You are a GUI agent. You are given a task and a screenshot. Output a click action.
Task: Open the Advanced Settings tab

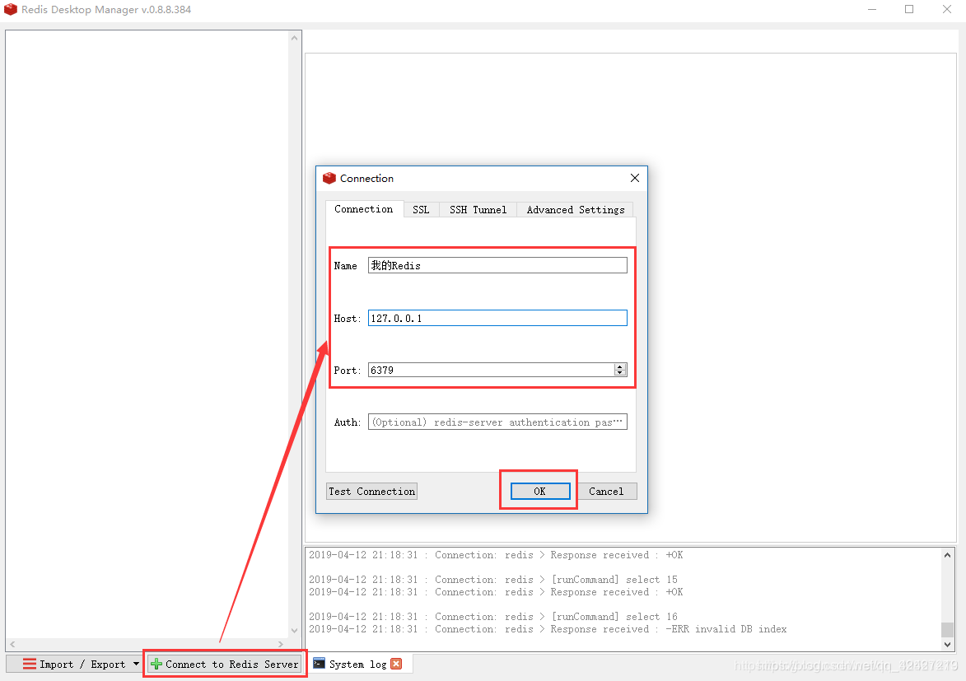click(x=576, y=209)
